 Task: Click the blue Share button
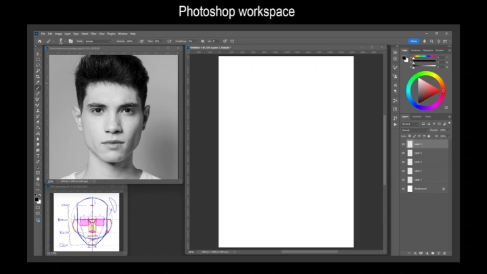(x=413, y=41)
